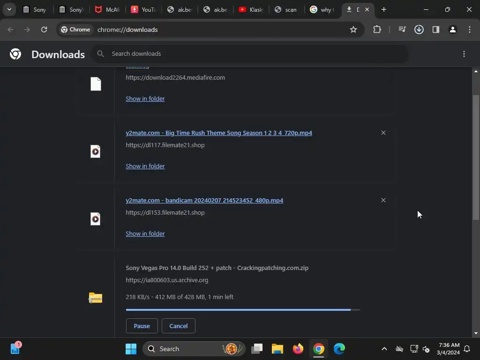480x360 pixels.
Task: Open the Chrome three-dot menu
Action: coord(470,30)
